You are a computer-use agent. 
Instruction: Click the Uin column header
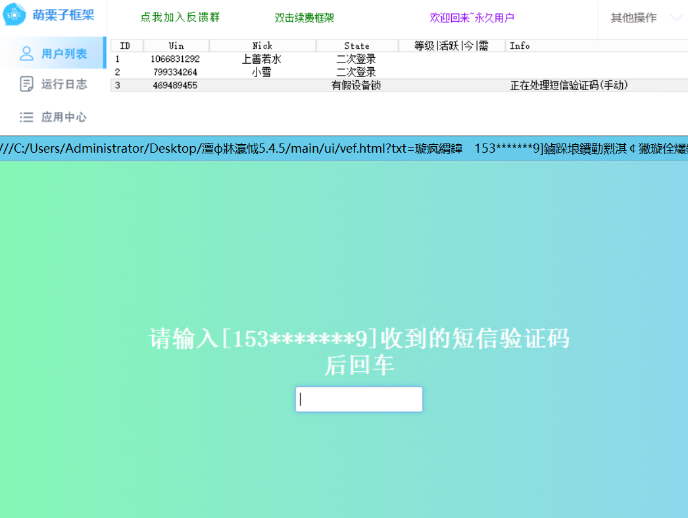tap(176, 45)
